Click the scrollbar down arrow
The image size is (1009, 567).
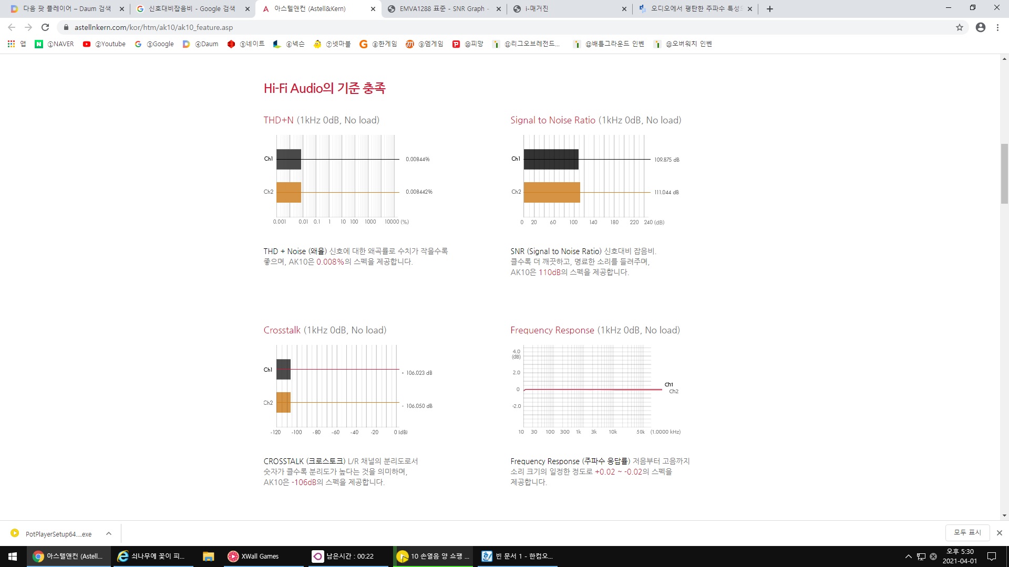point(1004,516)
